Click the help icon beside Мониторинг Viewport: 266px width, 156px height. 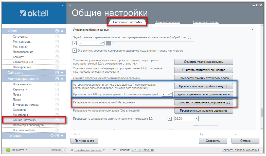coord(57,115)
